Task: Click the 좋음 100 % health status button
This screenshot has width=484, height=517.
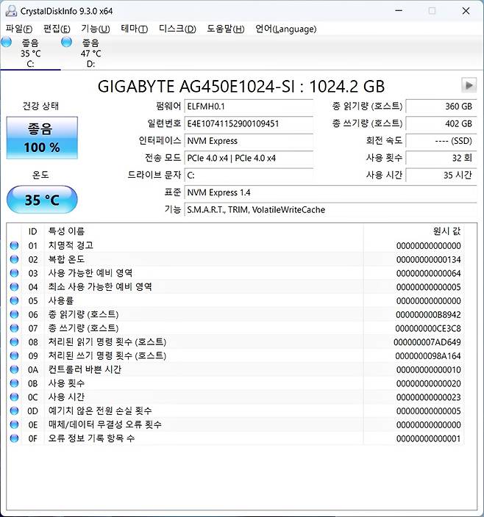Action: tap(42, 138)
